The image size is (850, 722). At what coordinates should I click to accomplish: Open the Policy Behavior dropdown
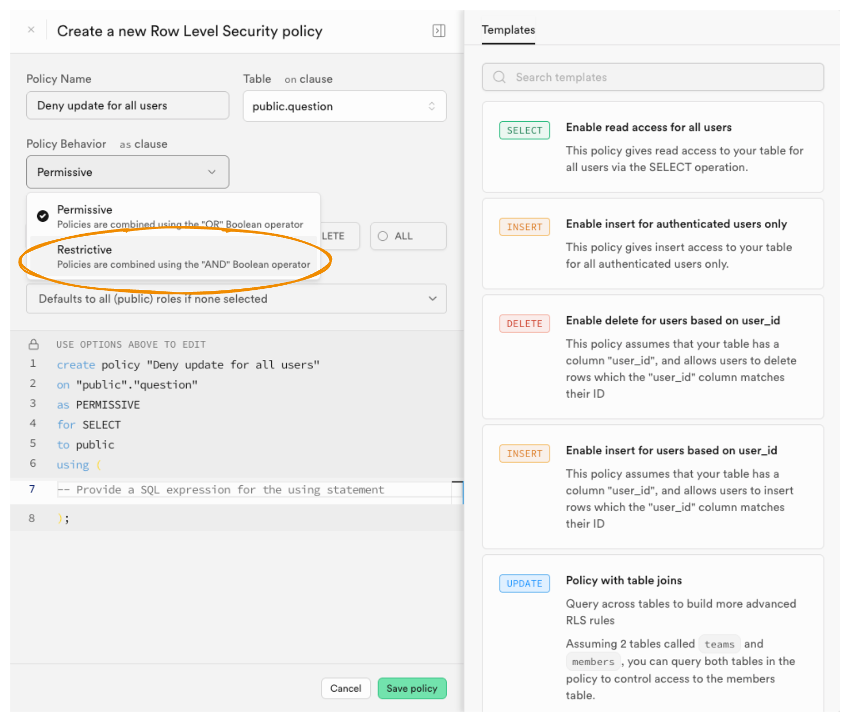[127, 172]
